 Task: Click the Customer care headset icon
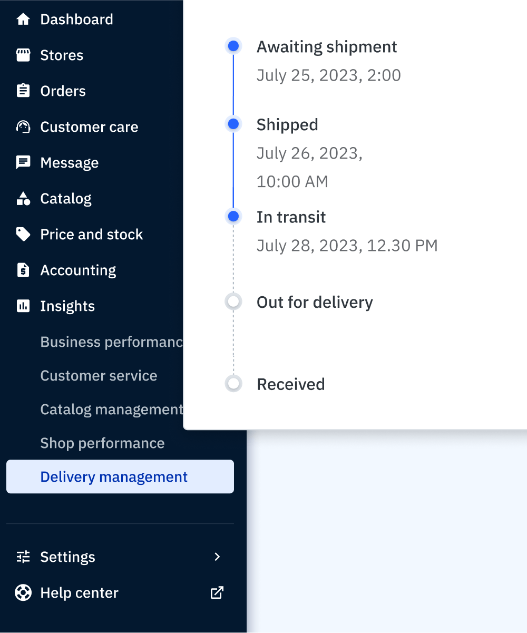point(23,127)
